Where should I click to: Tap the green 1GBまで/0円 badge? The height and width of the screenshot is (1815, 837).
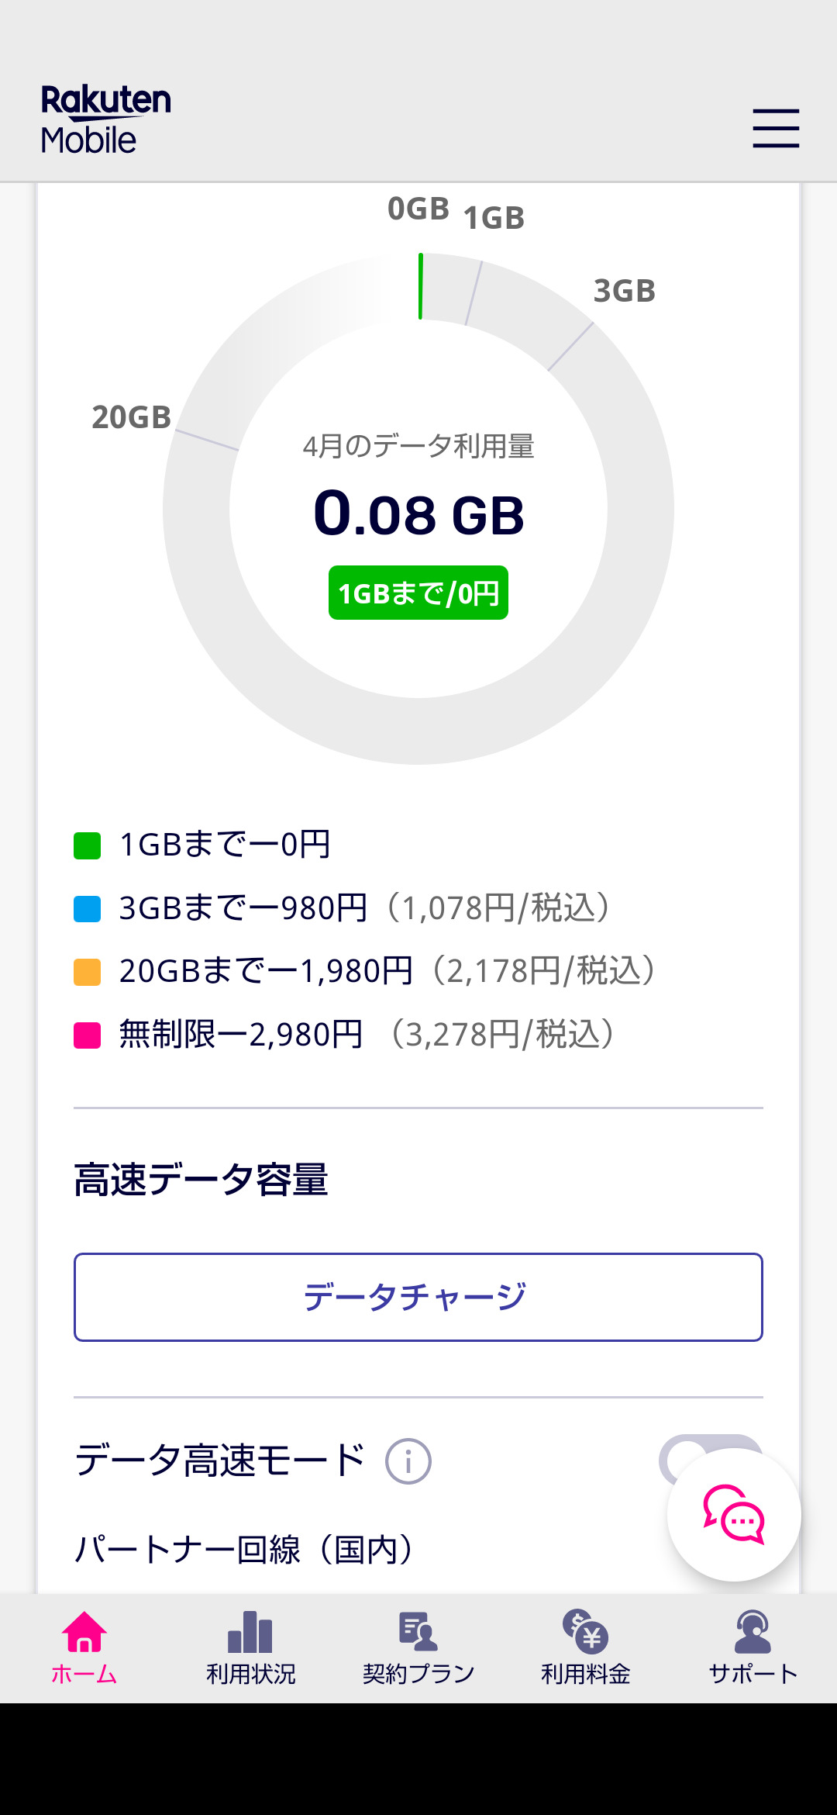(x=418, y=593)
